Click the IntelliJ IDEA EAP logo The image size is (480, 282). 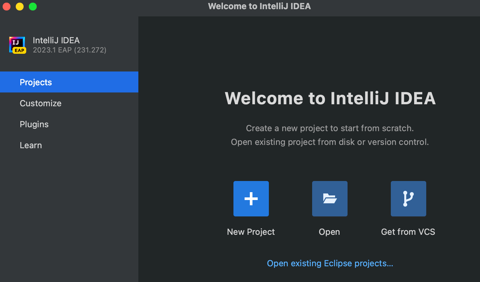[17, 45]
